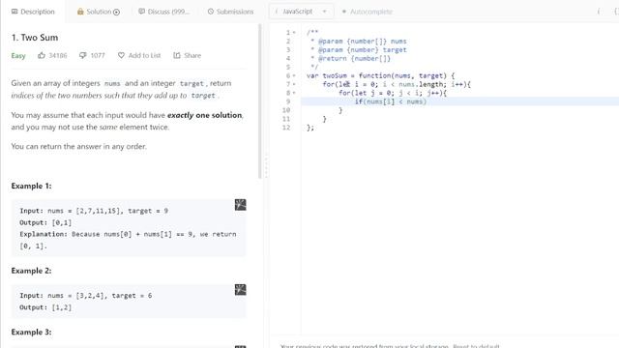Click the Add to List heart icon

pyautogui.click(x=121, y=55)
